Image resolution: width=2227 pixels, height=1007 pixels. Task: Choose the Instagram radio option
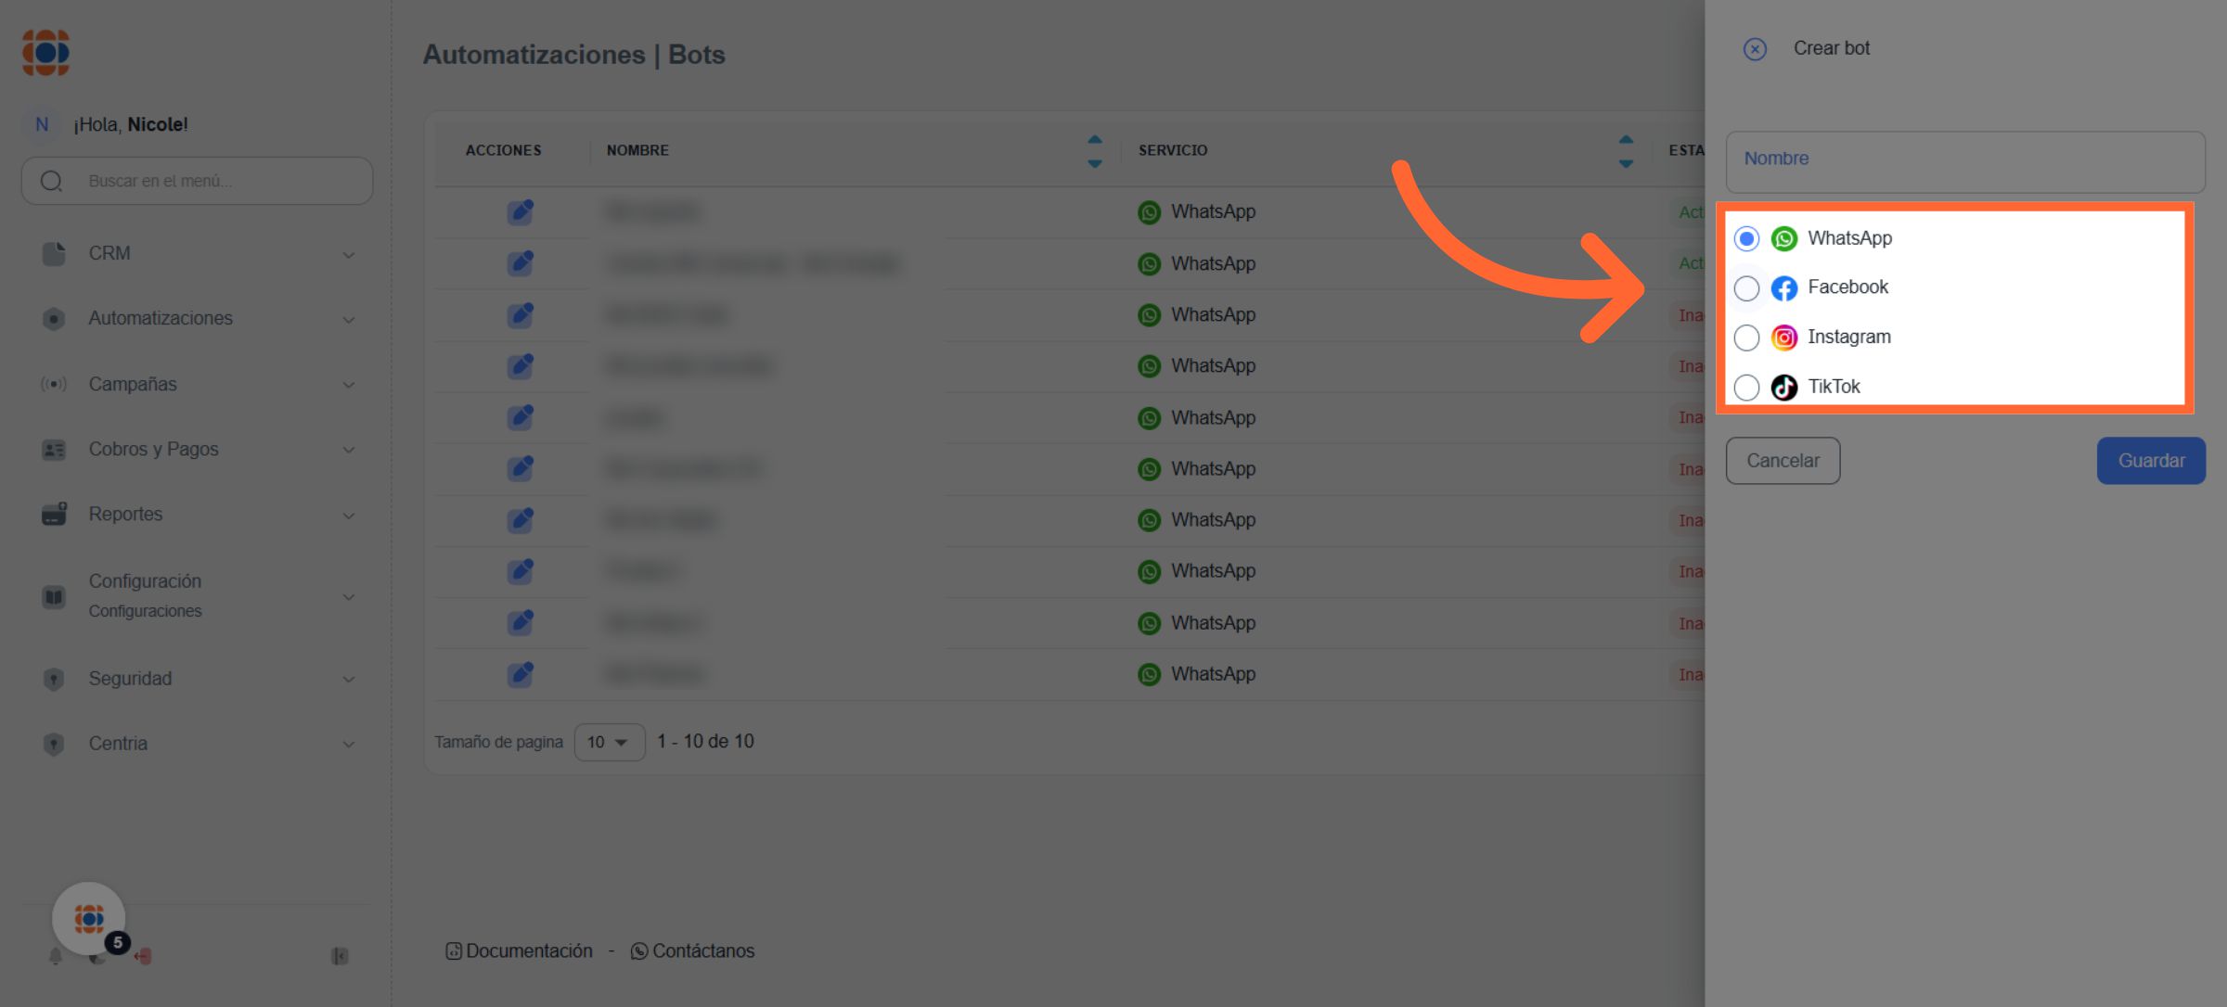pos(1746,338)
